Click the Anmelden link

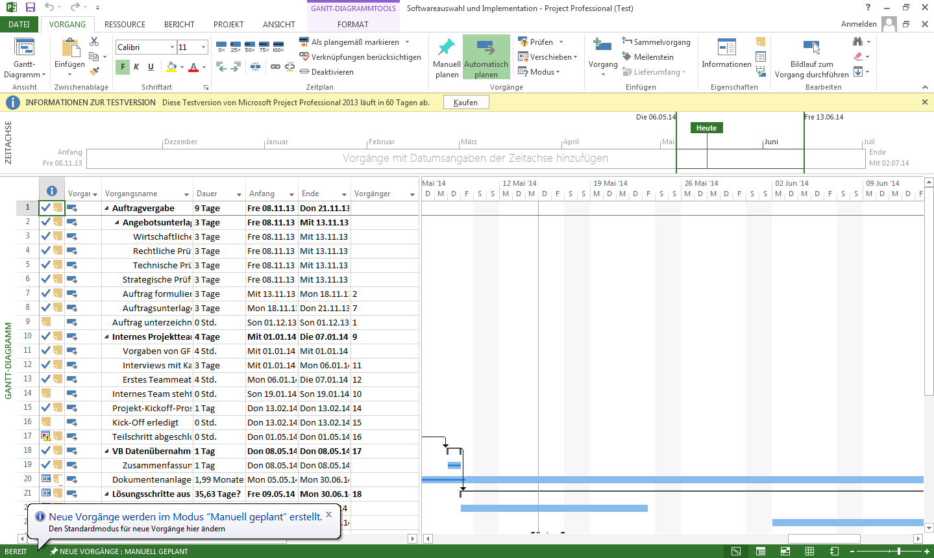[x=858, y=23]
